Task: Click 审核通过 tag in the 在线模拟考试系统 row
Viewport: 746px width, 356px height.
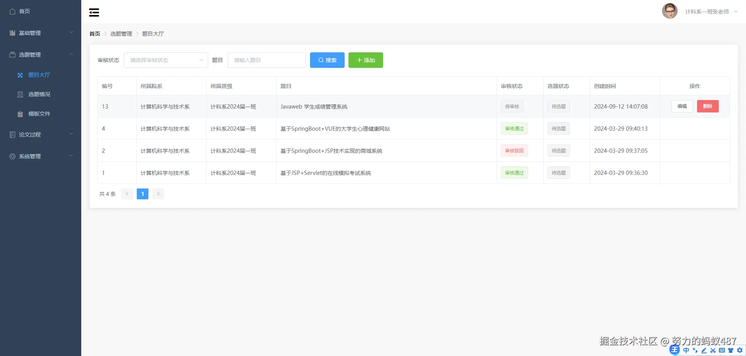Action: click(x=514, y=173)
